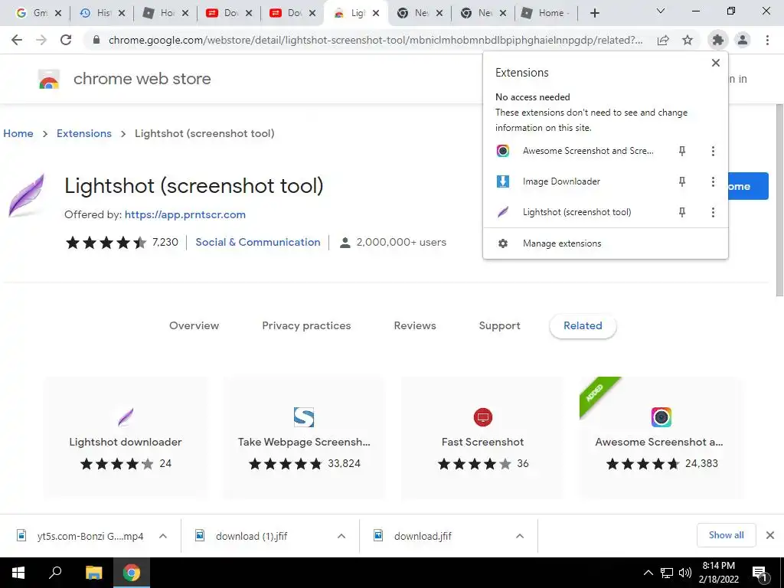
Task: Click Show all downloads button
Action: 726,535
